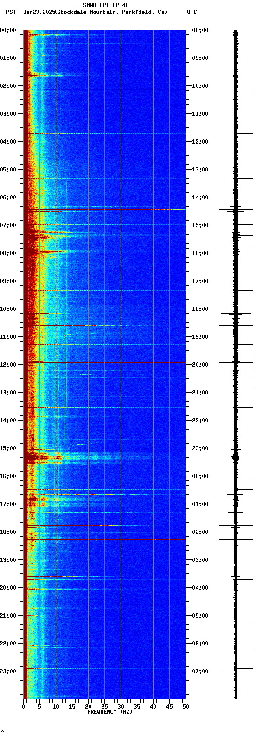Click the seismogram spike near 06:30 PST
The width and height of the screenshot is (256, 736).
(x=236, y=210)
